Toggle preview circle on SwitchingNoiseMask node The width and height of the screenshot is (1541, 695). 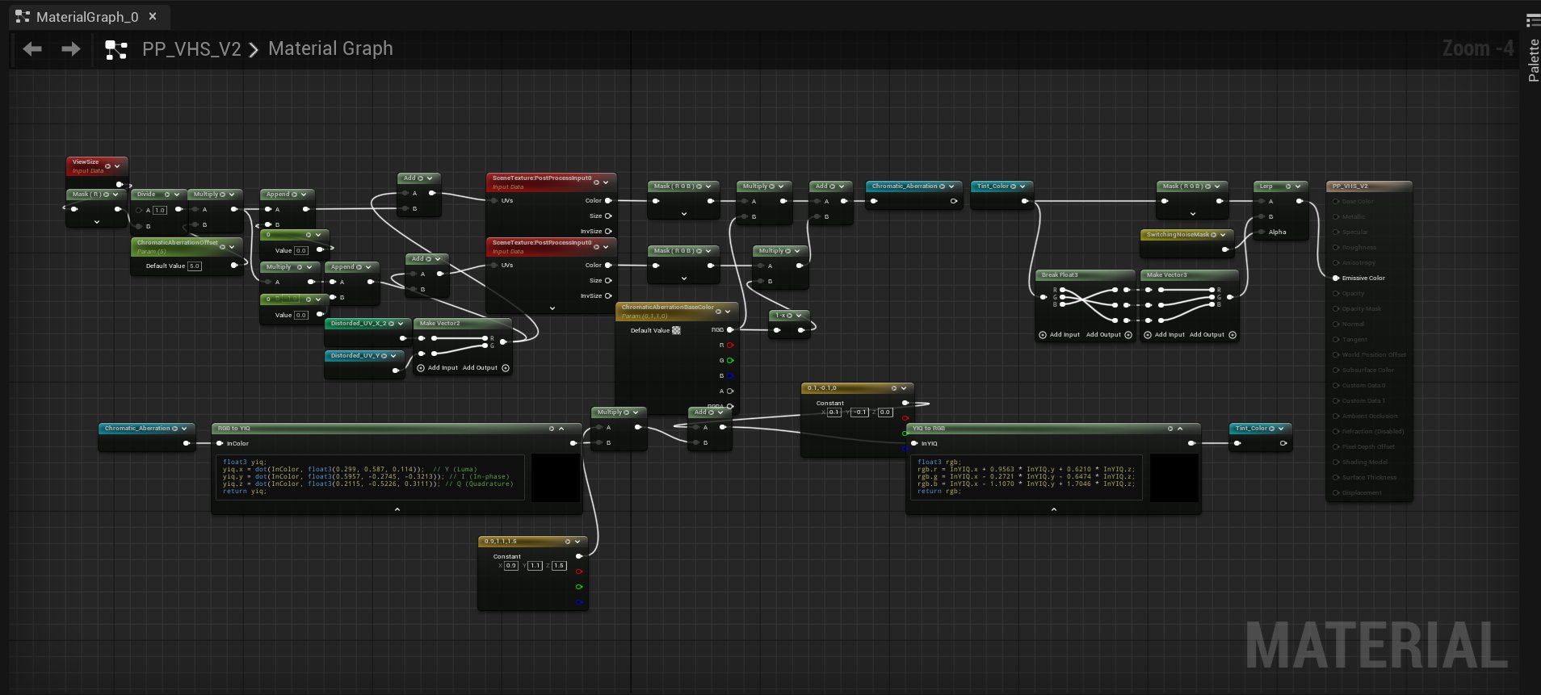click(1213, 235)
